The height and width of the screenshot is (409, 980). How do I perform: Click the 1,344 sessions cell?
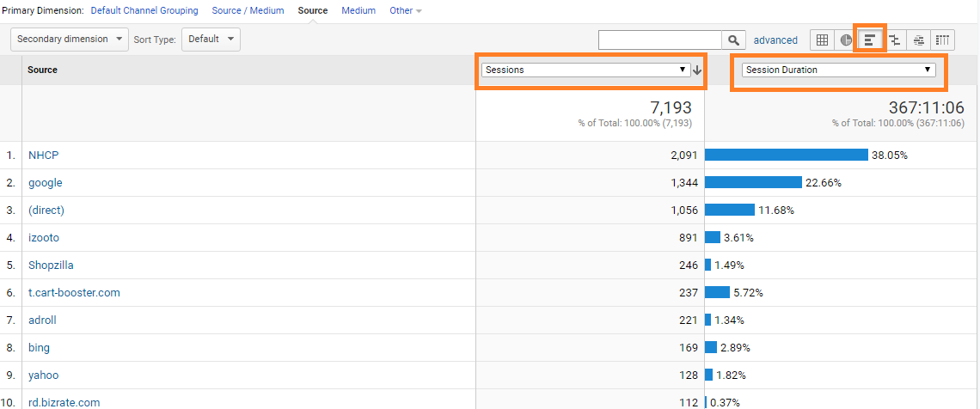point(683,183)
